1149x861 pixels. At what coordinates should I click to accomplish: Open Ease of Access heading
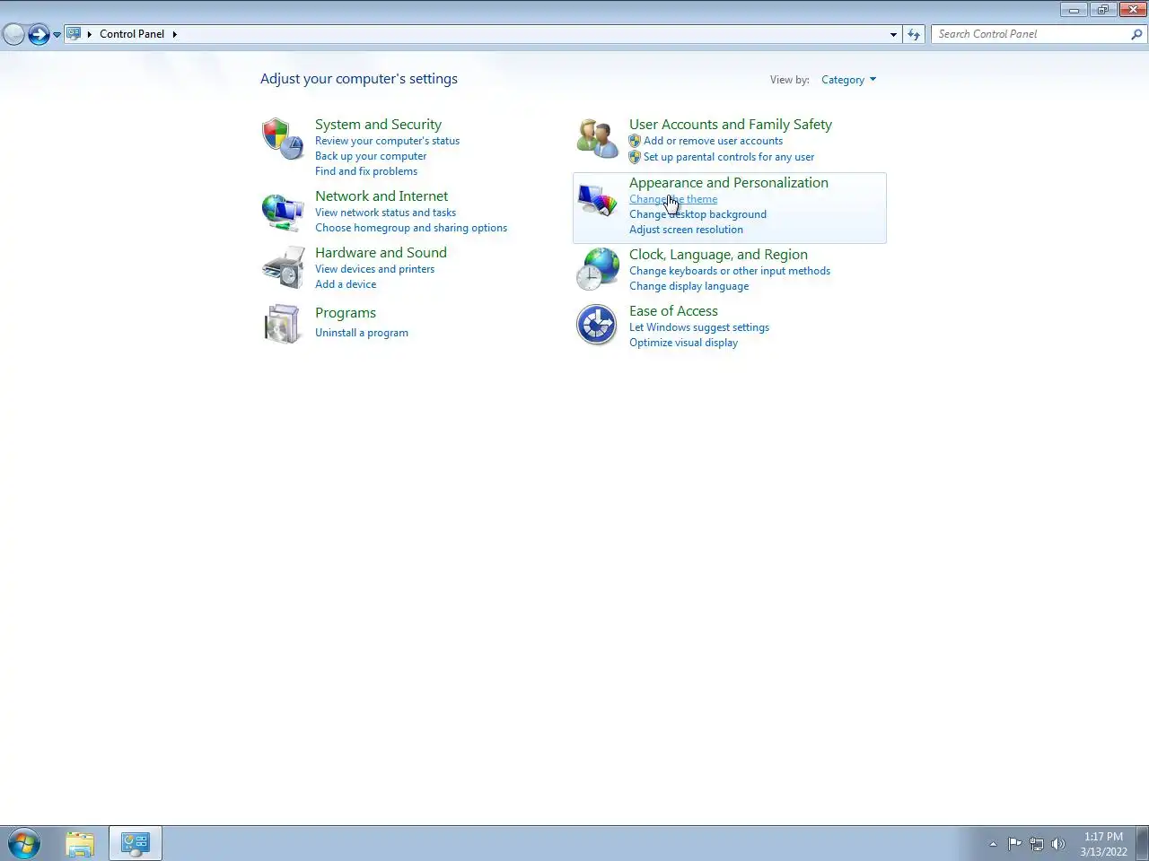673,311
